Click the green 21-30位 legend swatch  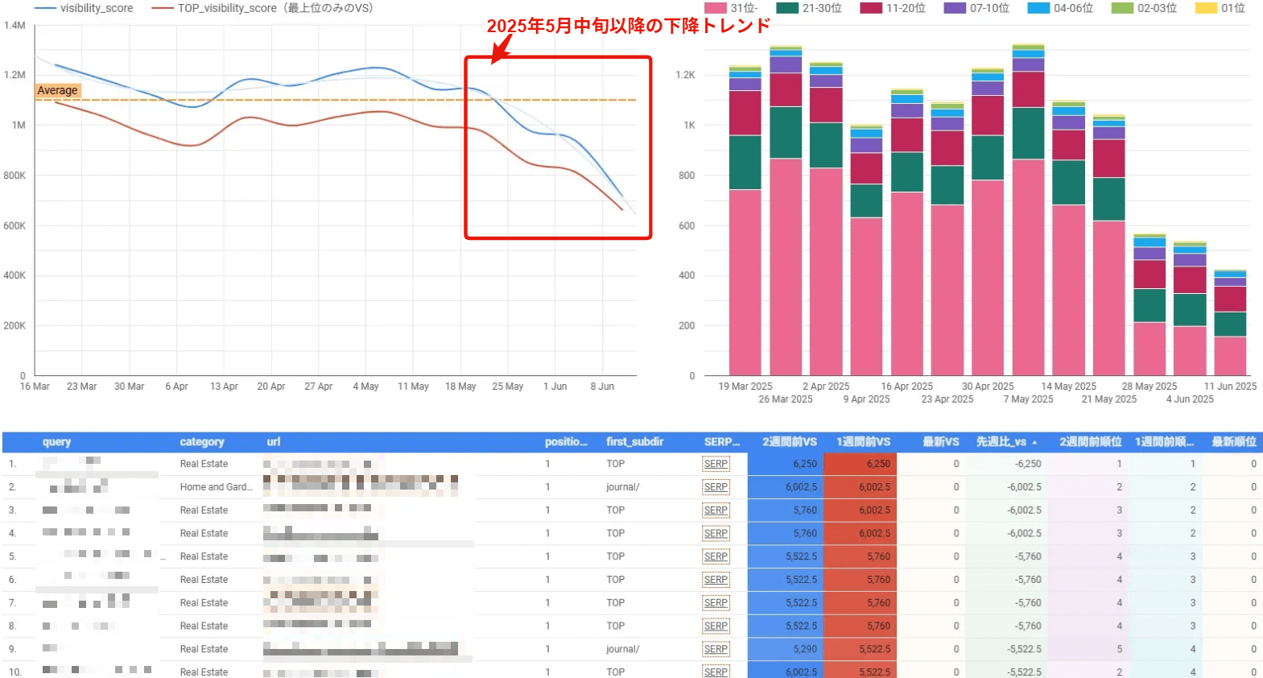point(787,8)
